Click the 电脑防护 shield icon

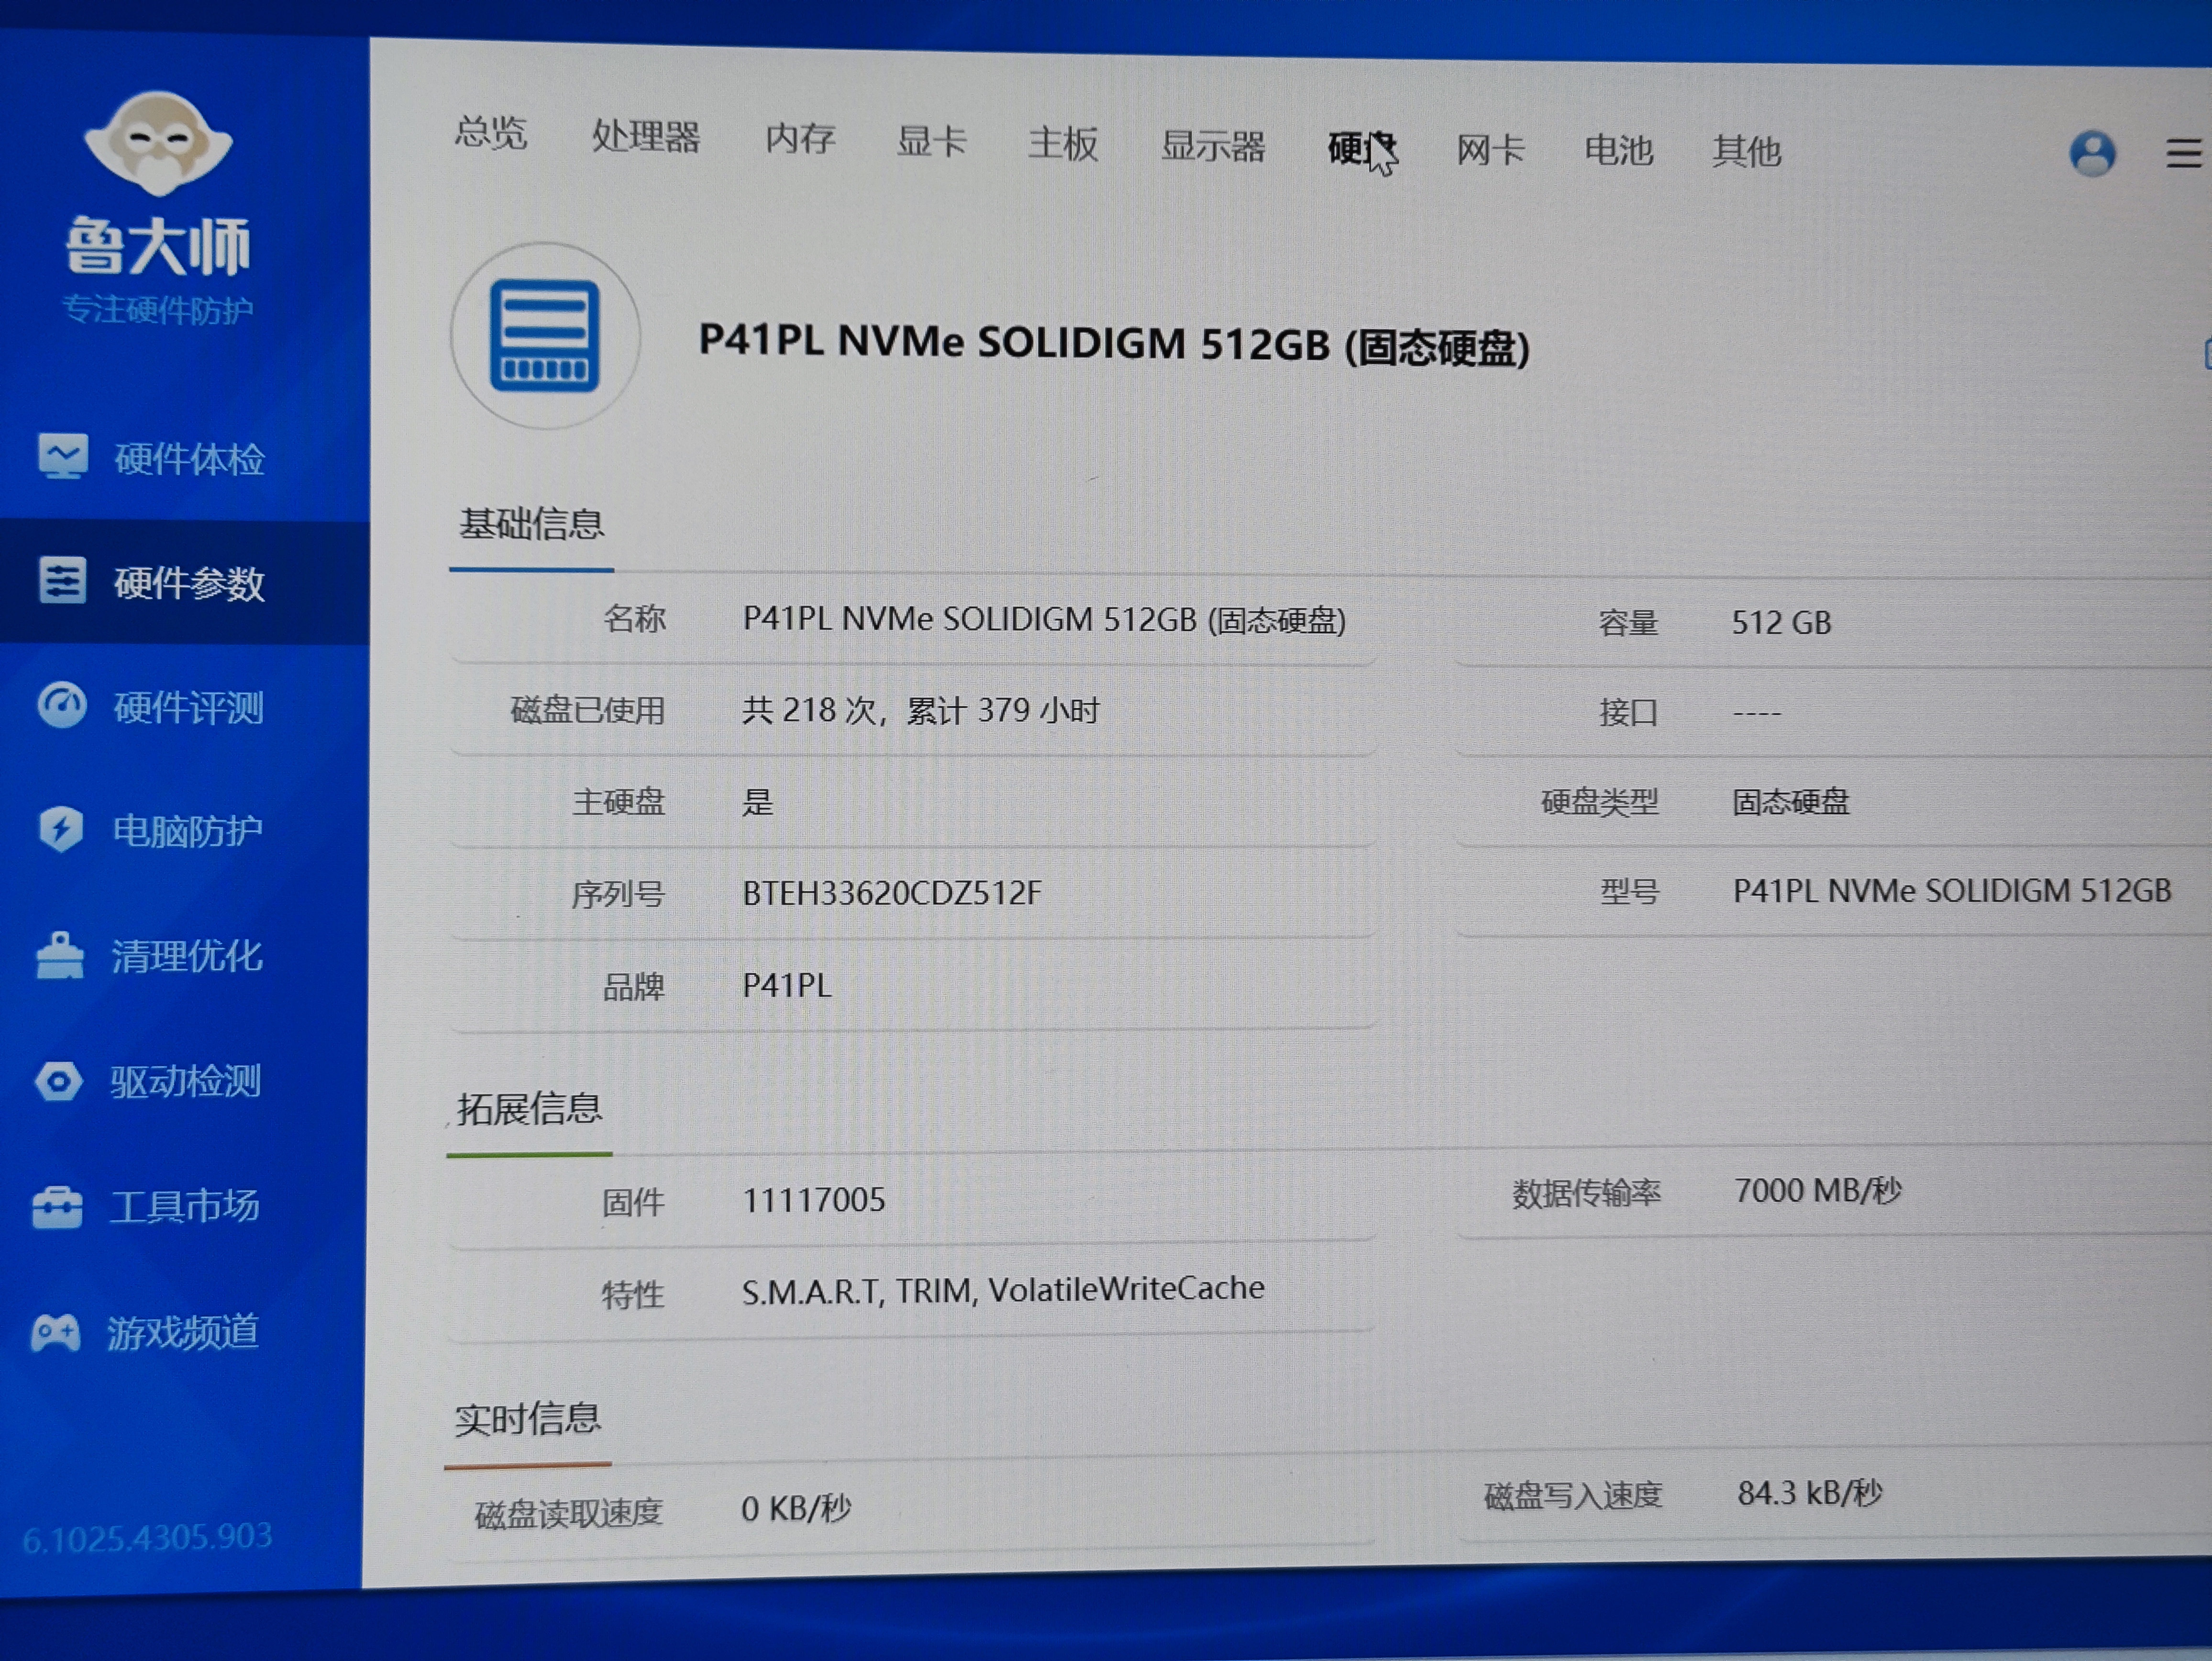(61, 829)
